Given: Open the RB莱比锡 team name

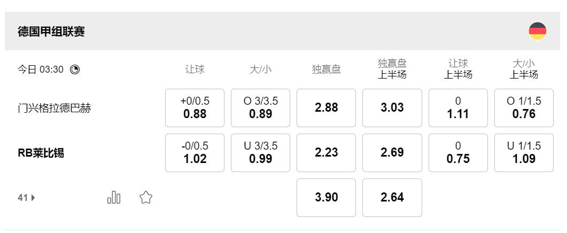Looking at the screenshot, I should [41, 153].
